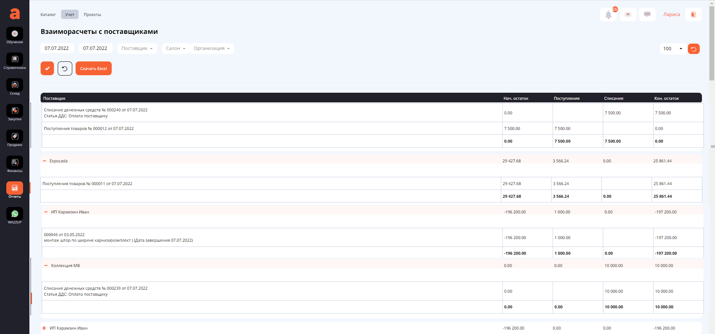Screen dimensions: 715x334
Task: Collapse the Espocada supplier group
Action: click(45, 161)
